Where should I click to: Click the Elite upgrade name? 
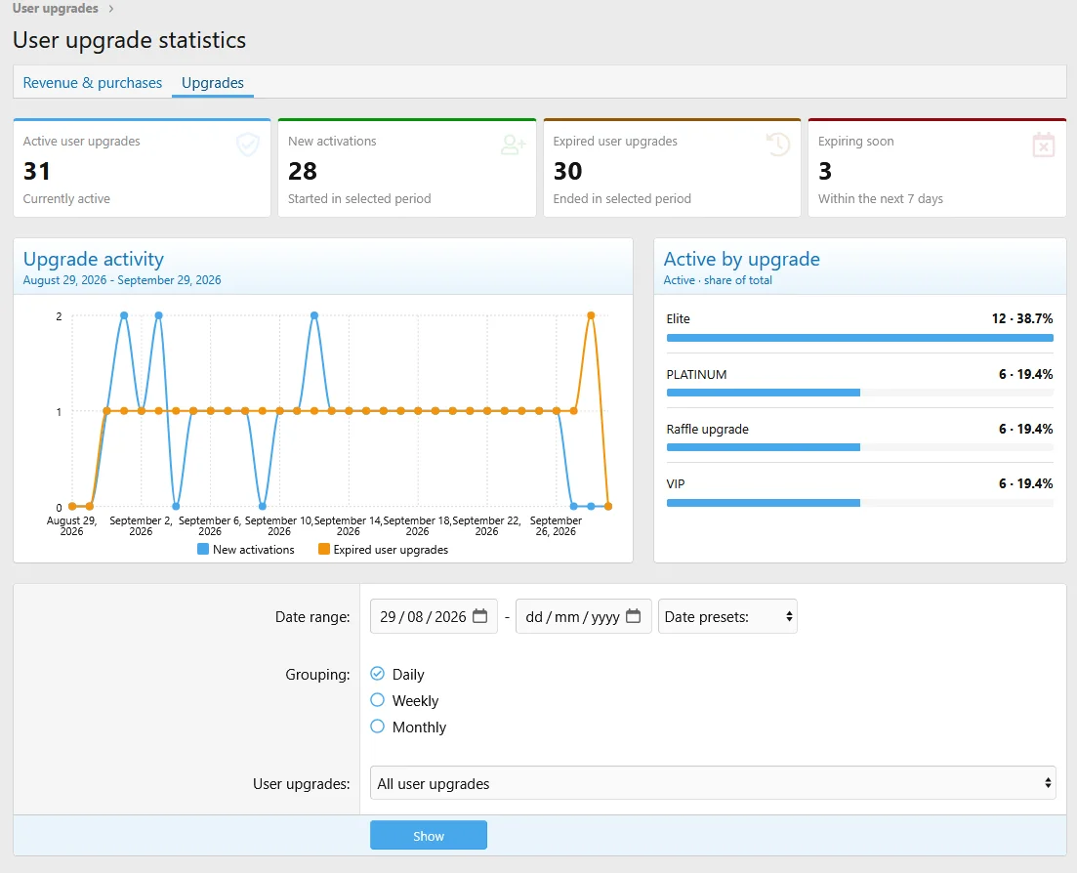coord(678,318)
